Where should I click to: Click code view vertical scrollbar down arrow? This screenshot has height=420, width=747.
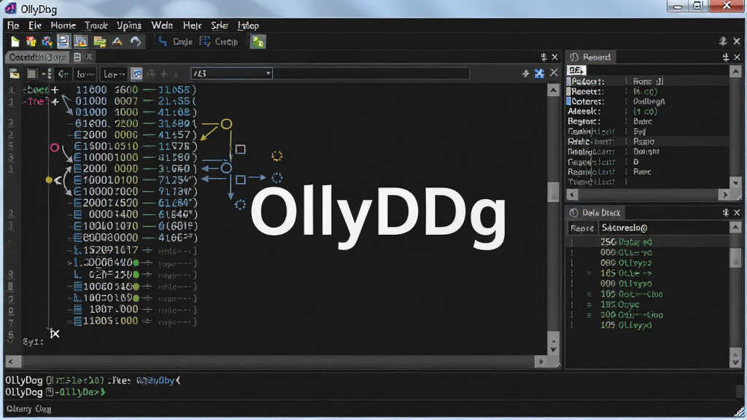[553, 349]
